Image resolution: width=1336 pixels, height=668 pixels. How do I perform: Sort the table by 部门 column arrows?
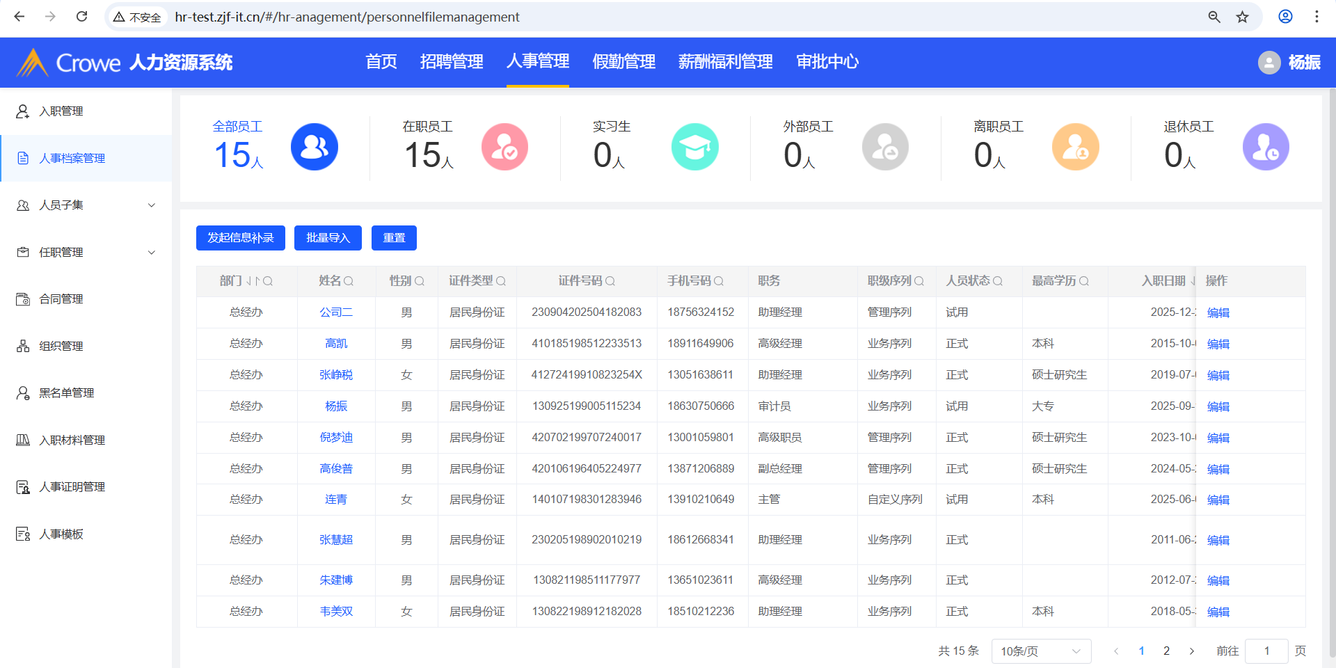point(253,281)
